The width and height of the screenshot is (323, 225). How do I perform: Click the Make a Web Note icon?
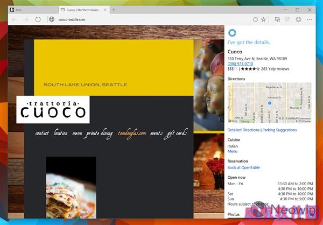(x=287, y=19)
